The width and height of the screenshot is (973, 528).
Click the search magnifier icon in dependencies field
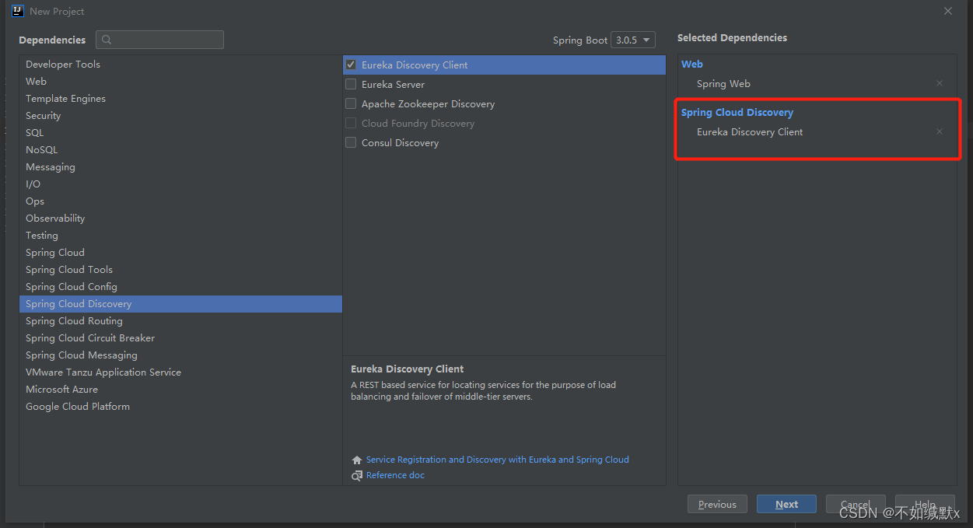click(107, 40)
